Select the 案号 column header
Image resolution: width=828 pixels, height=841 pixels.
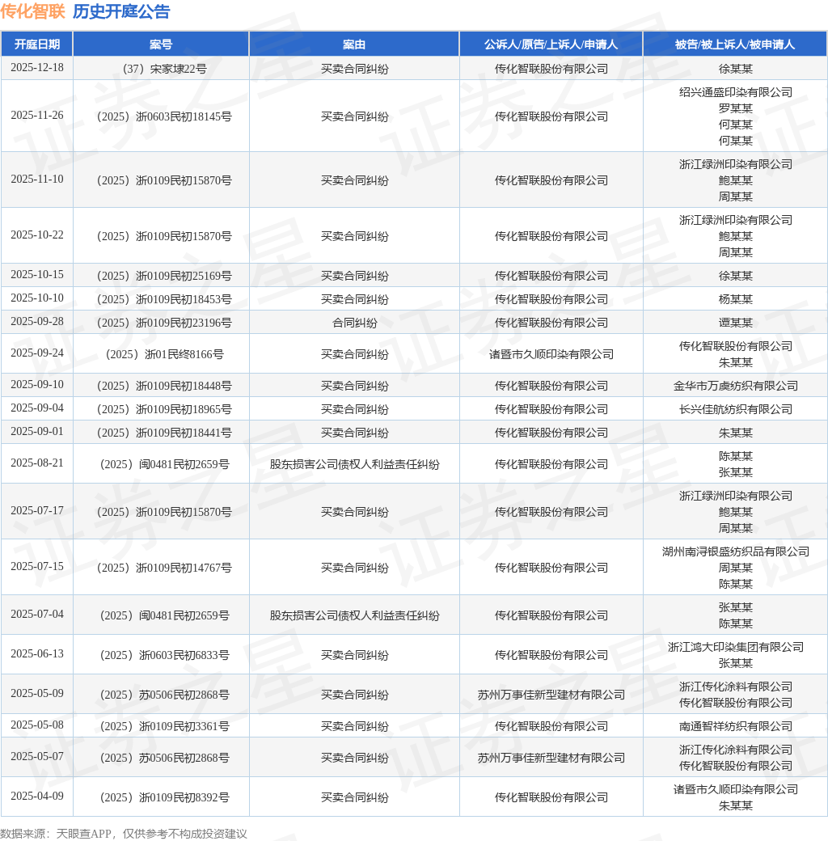161,44
